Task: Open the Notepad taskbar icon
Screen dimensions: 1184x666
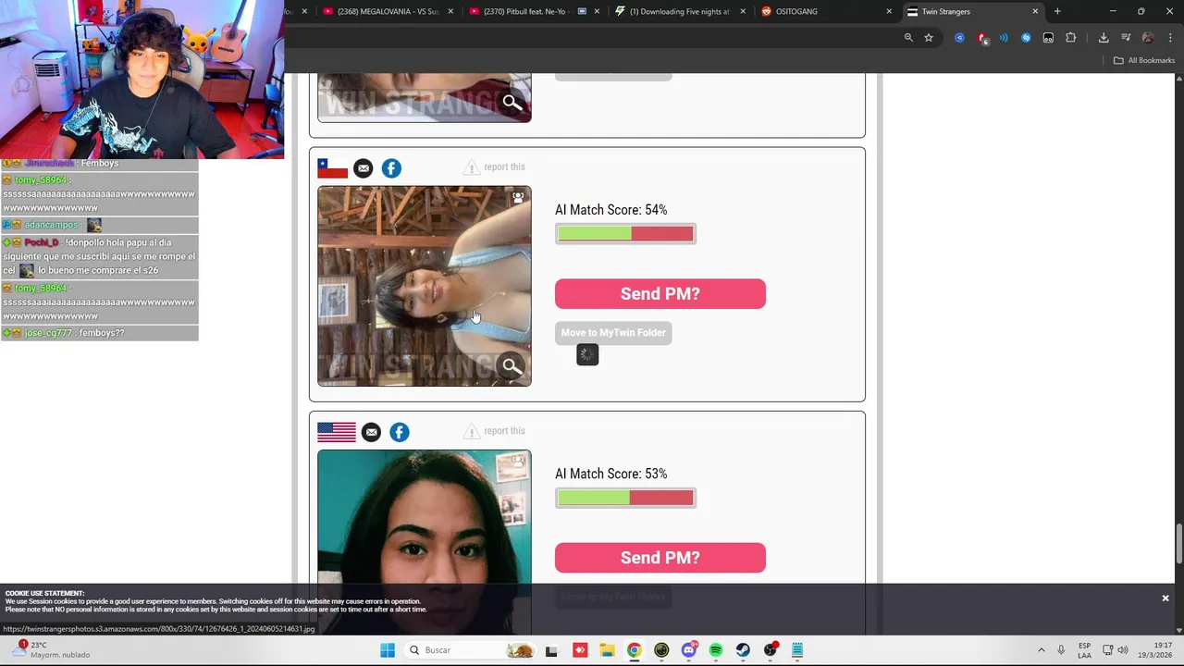Action: click(797, 650)
